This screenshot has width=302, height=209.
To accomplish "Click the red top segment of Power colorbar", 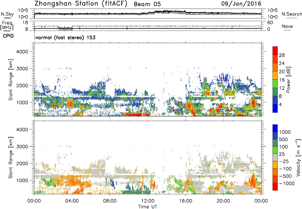I will pos(275,51).
